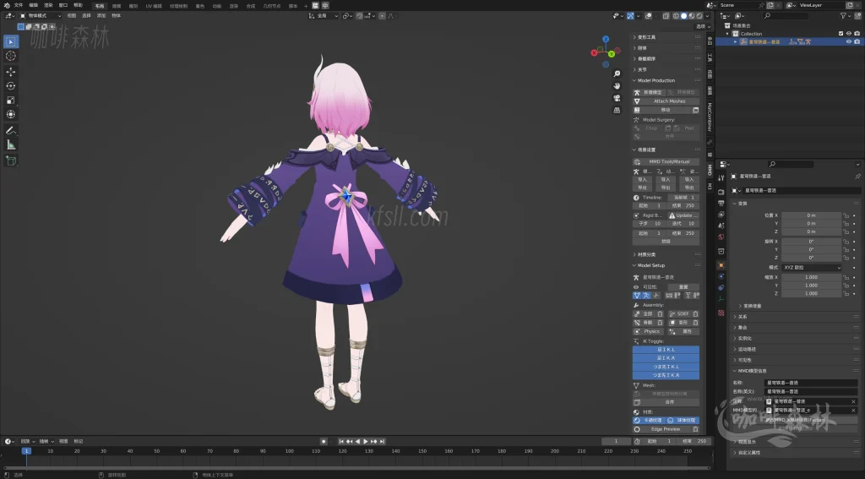Click the outliner search field
The image size is (865, 479).
pyautogui.click(x=786, y=16)
